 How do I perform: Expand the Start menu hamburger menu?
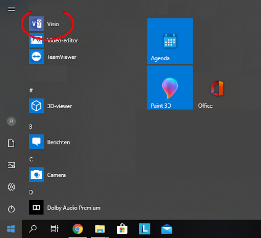tap(11, 9)
